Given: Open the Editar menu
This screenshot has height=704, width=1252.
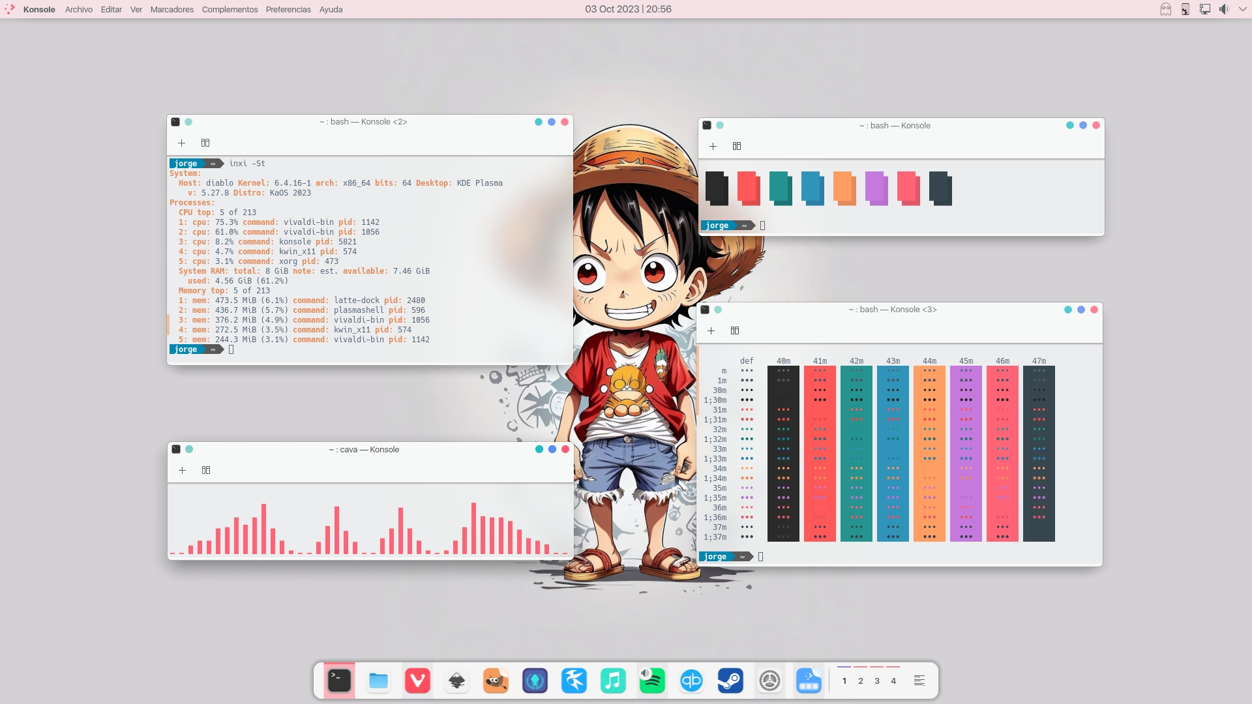Looking at the screenshot, I should point(111,9).
